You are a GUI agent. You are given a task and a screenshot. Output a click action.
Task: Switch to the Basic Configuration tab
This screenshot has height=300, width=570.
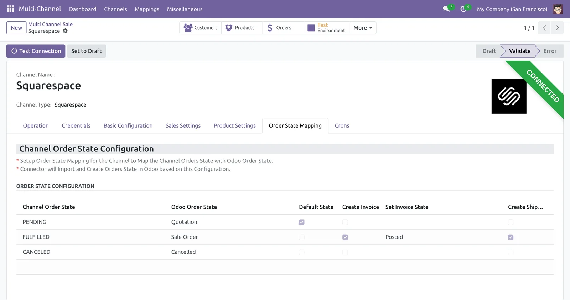[x=128, y=125]
